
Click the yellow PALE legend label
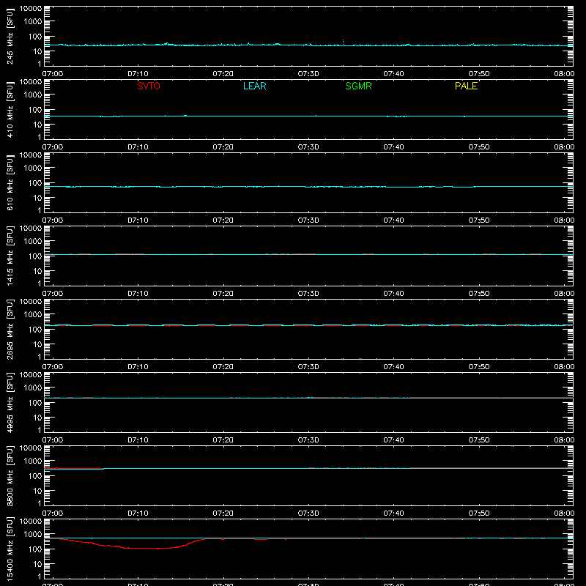(466, 86)
